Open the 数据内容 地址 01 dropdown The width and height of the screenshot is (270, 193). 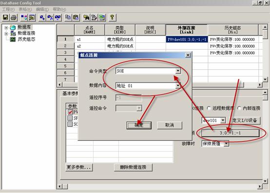click(178, 85)
